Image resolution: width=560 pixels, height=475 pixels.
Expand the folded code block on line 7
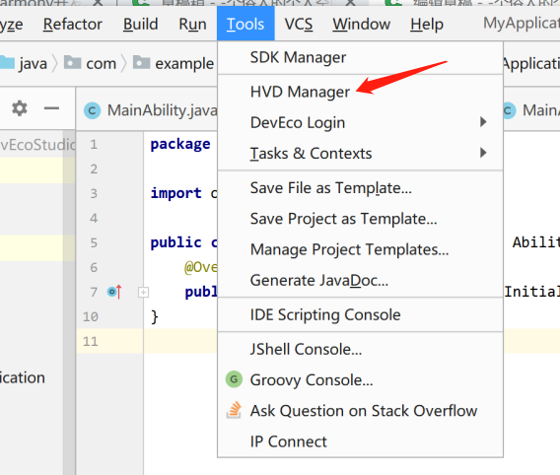143,293
